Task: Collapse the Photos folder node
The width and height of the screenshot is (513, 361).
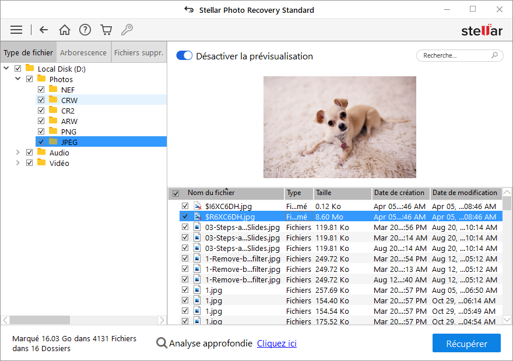Action: 17,79
